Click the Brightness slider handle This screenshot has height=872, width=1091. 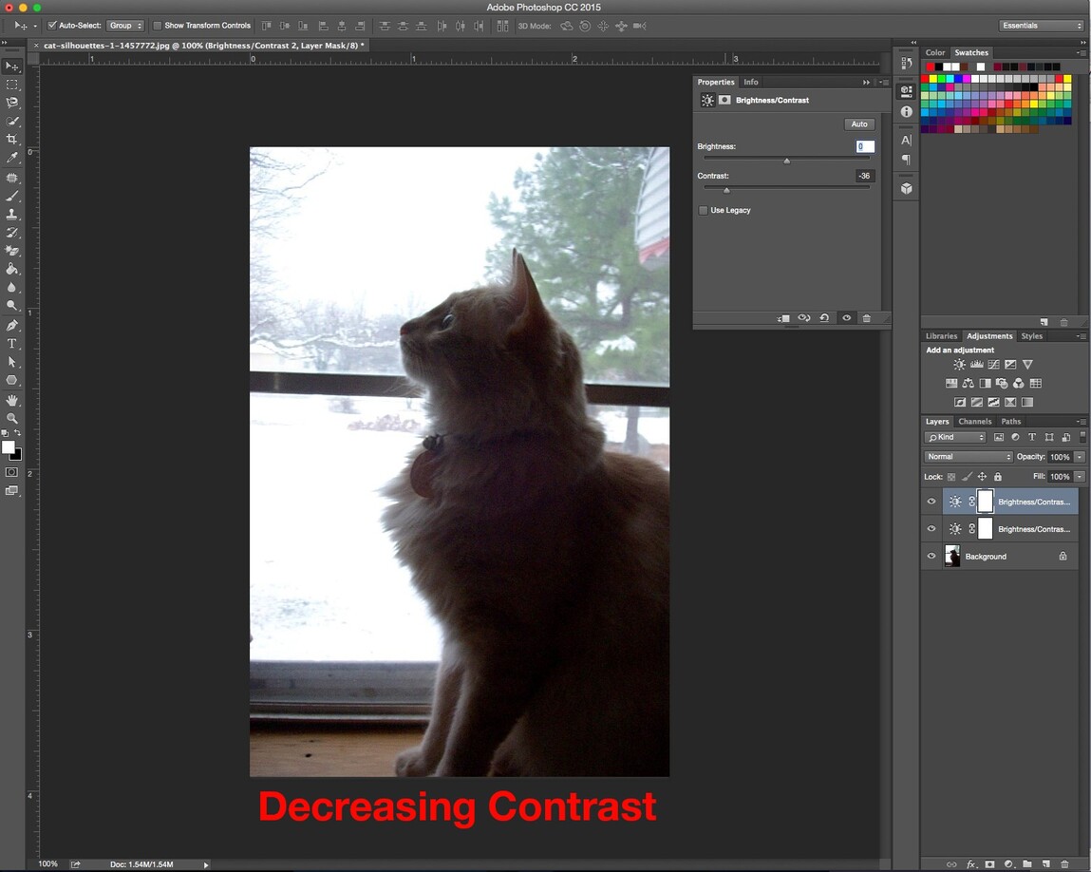click(x=787, y=161)
